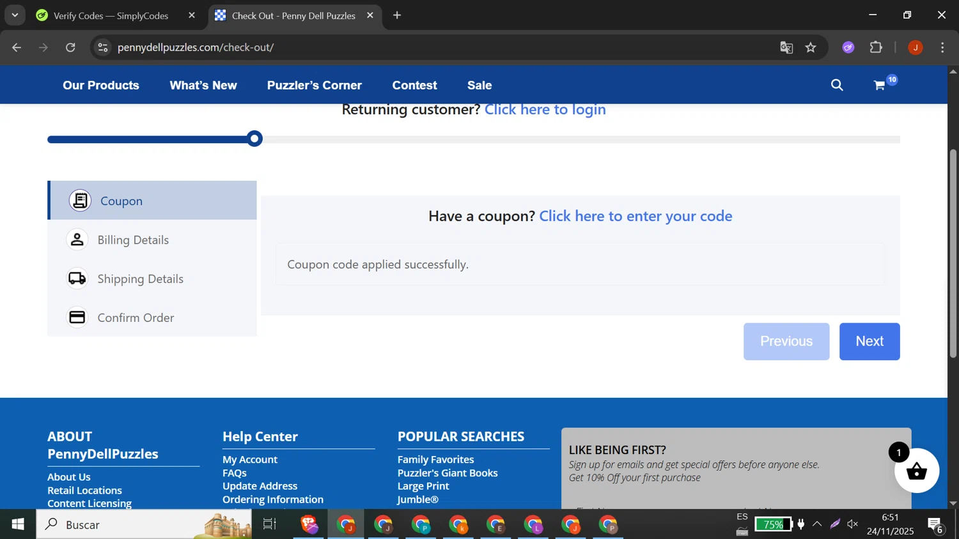Click the Next button

point(869,342)
